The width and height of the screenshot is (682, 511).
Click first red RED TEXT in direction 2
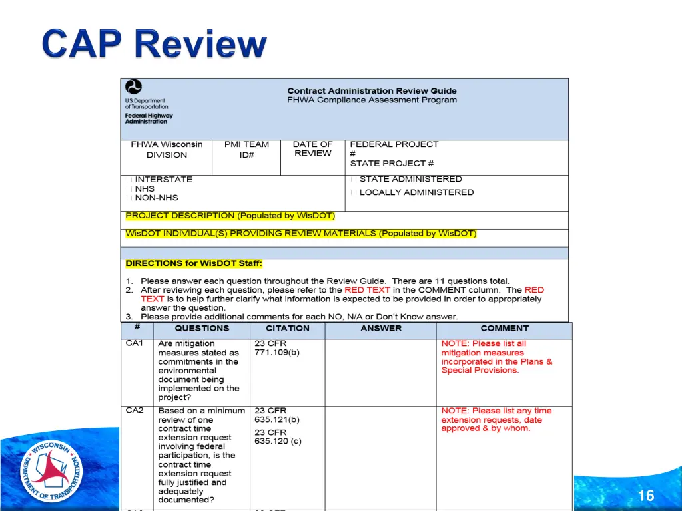(367, 290)
